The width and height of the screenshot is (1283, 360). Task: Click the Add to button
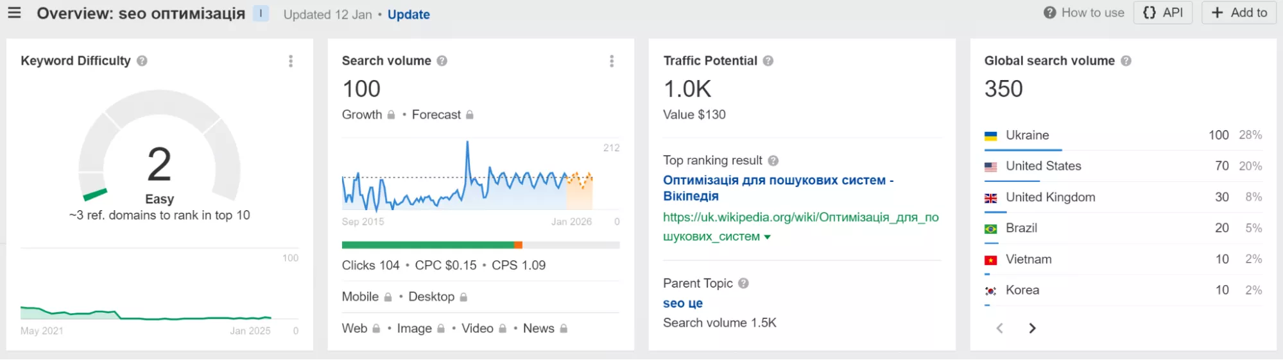click(x=1239, y=13)
